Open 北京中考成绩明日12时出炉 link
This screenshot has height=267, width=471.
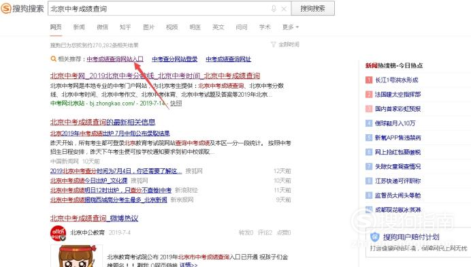tap(111, 190)
